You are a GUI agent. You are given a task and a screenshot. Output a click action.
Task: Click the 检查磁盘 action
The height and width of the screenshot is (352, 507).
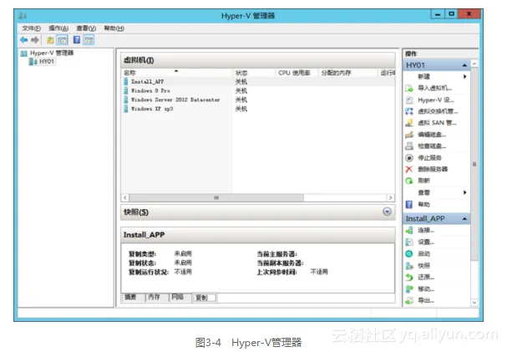point(425,146)
